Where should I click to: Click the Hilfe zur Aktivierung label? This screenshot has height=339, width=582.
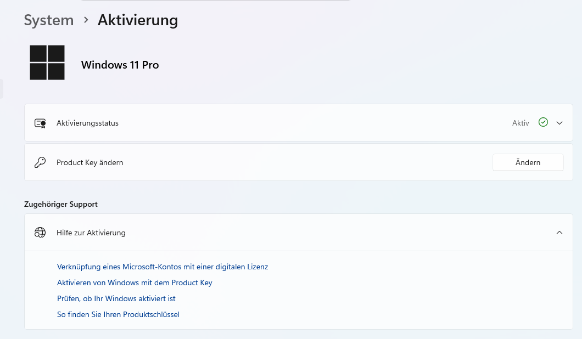[91, 233]
